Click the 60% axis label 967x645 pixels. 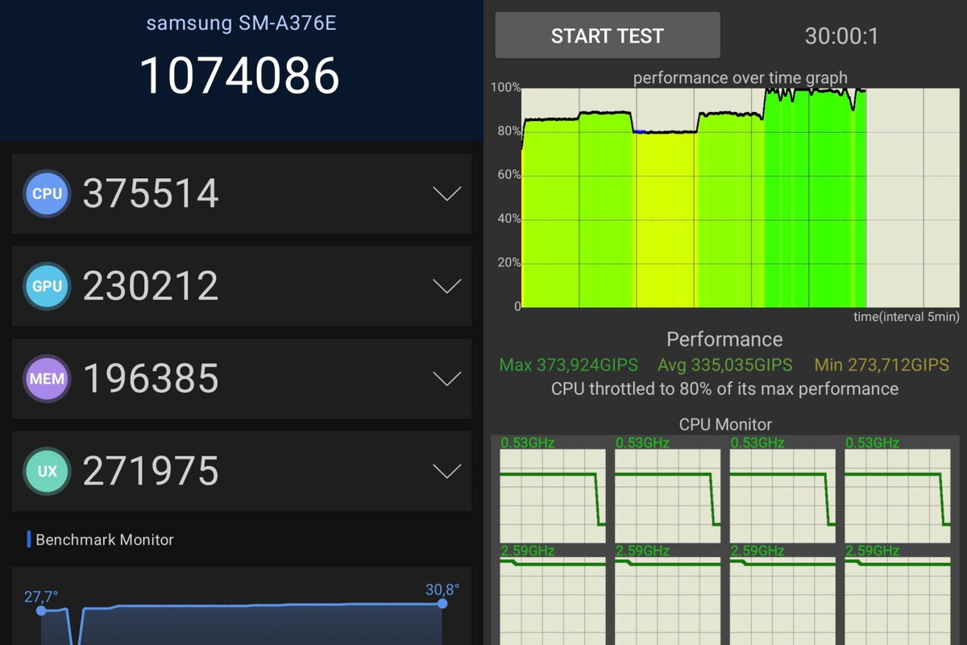(509, 175)
